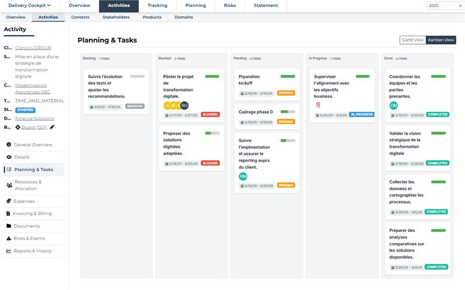
Task: Click BLOCKED badge on Piloter le projet card
Action: 210,114
